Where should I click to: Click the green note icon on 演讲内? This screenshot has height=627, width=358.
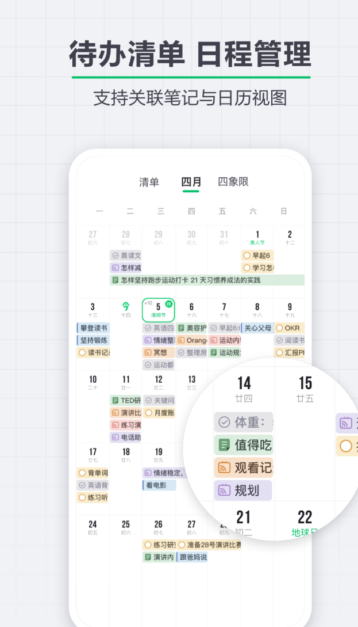(148, 557)
